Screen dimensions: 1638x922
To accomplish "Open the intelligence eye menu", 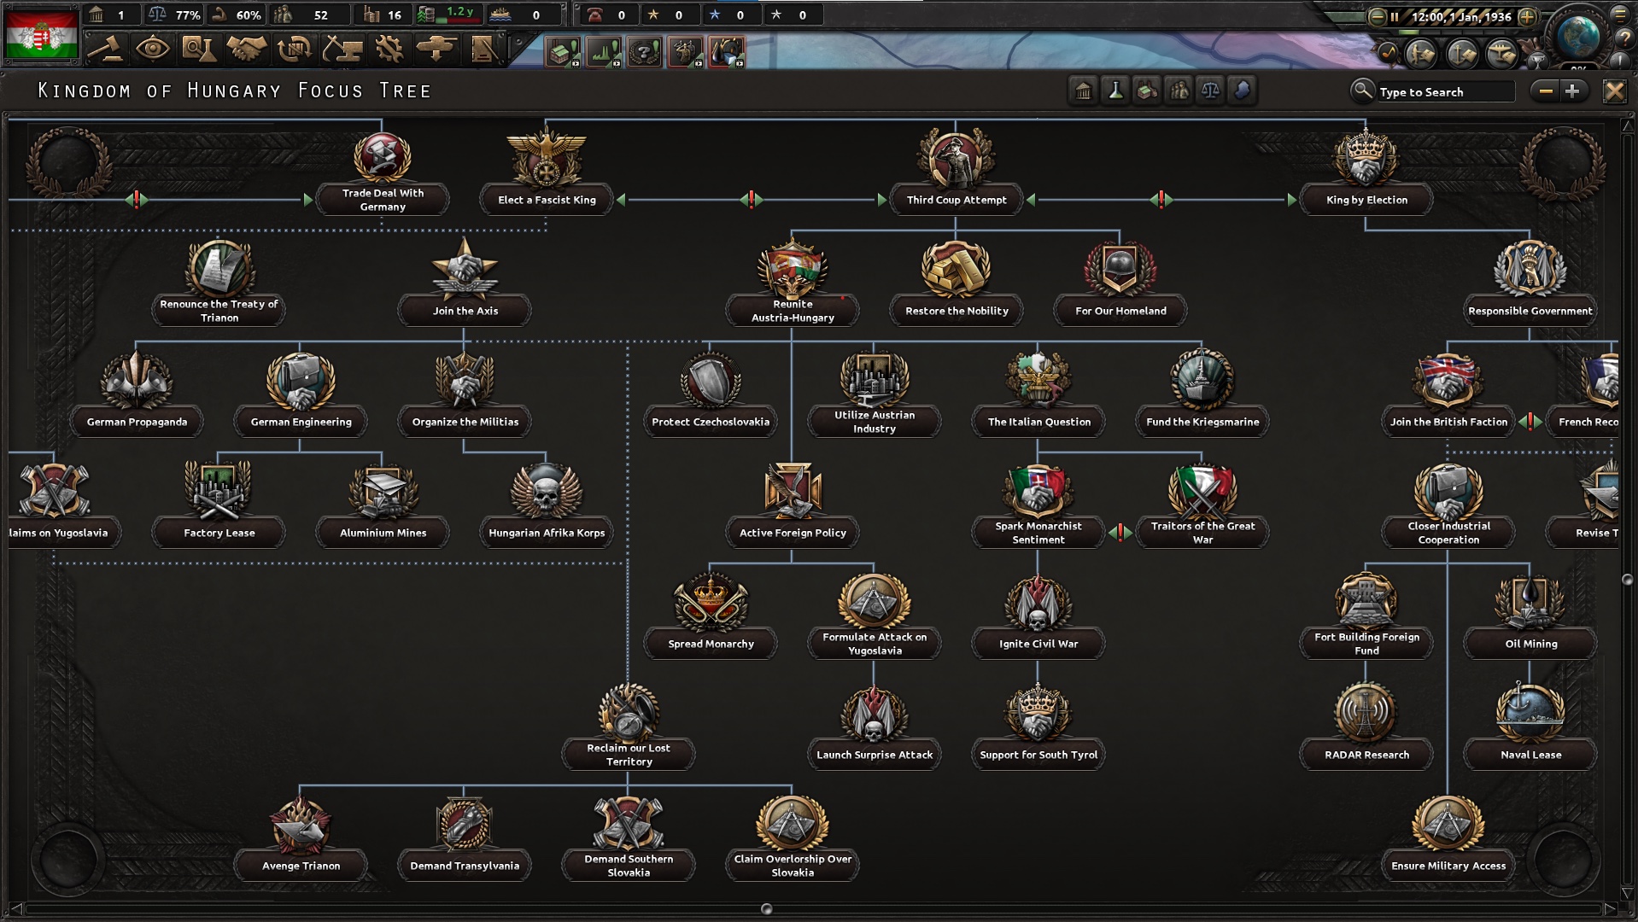I will (153, 49).
